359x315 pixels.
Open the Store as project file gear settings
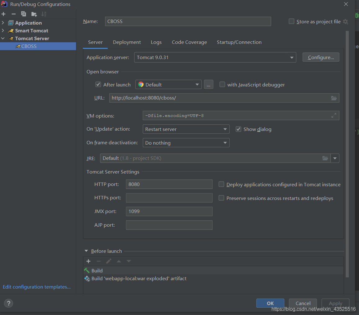coord(345,21)
